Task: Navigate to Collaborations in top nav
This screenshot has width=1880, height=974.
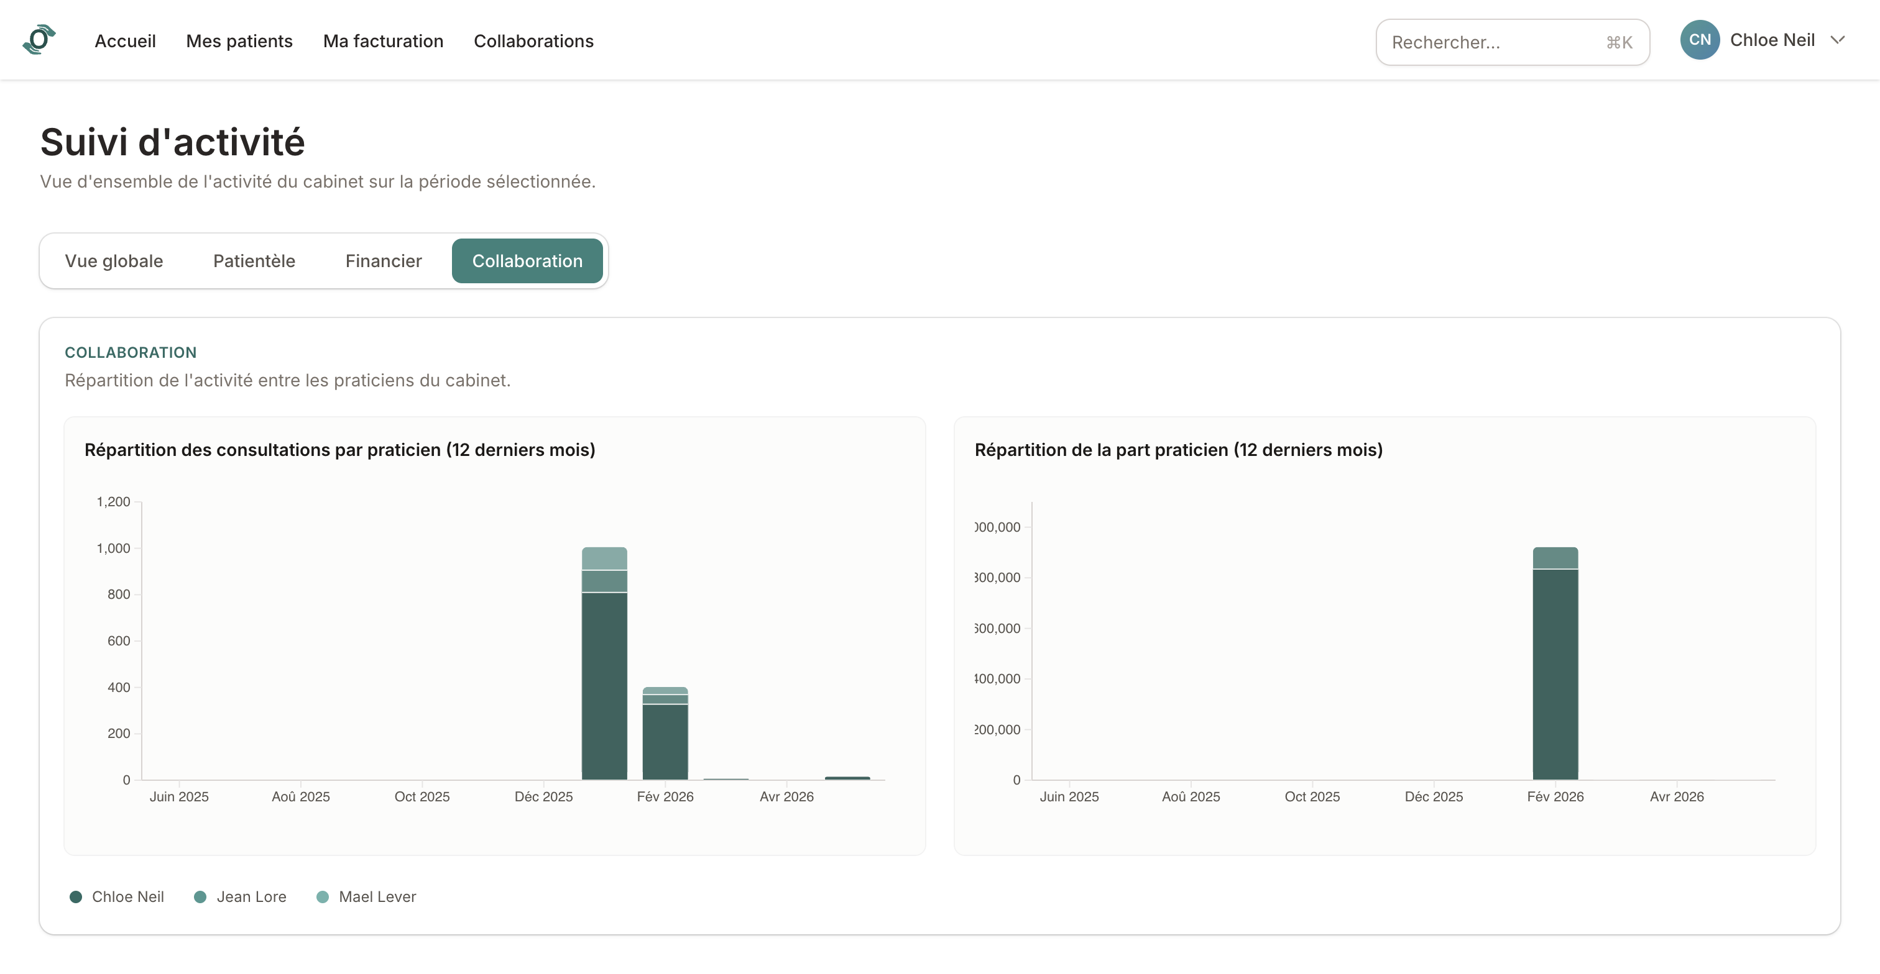Action: pyautogui.click(x=533, y=41)
